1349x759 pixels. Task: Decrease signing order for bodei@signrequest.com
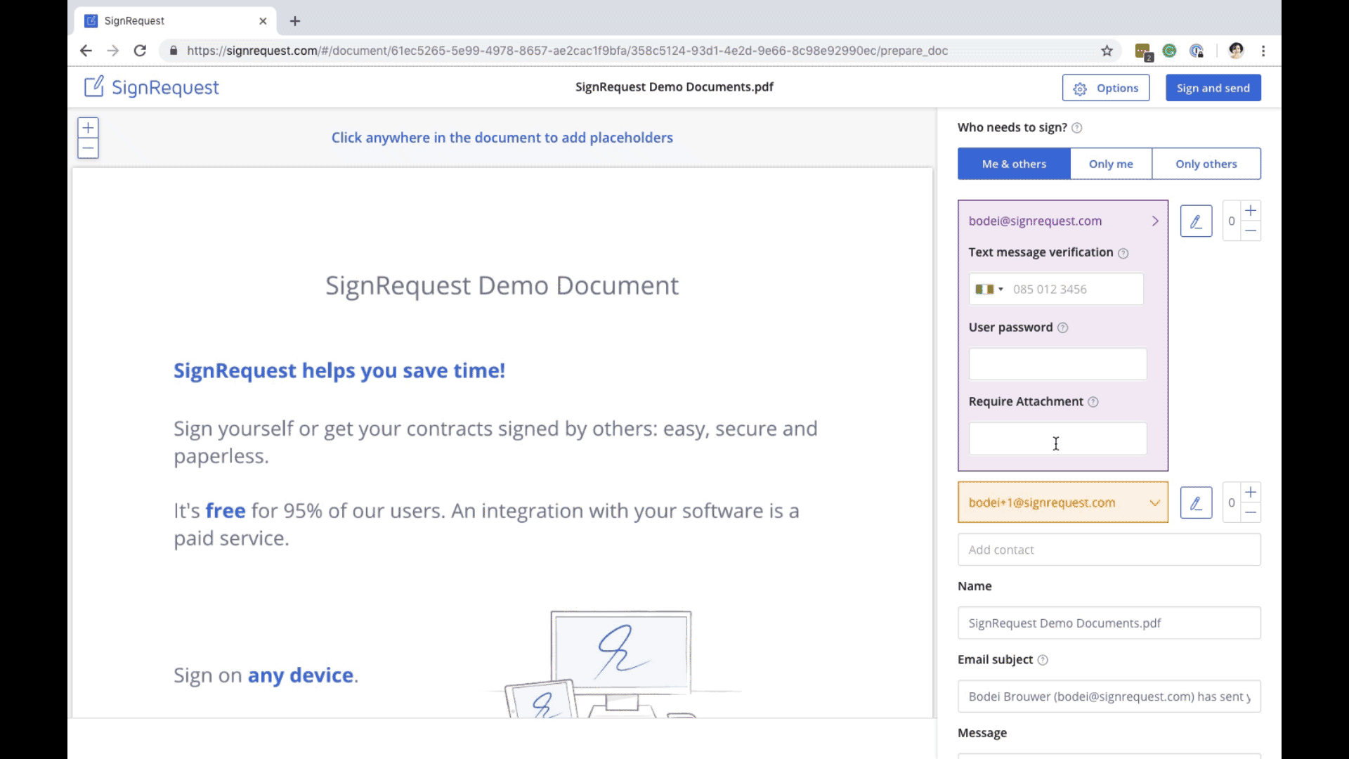1251,231
